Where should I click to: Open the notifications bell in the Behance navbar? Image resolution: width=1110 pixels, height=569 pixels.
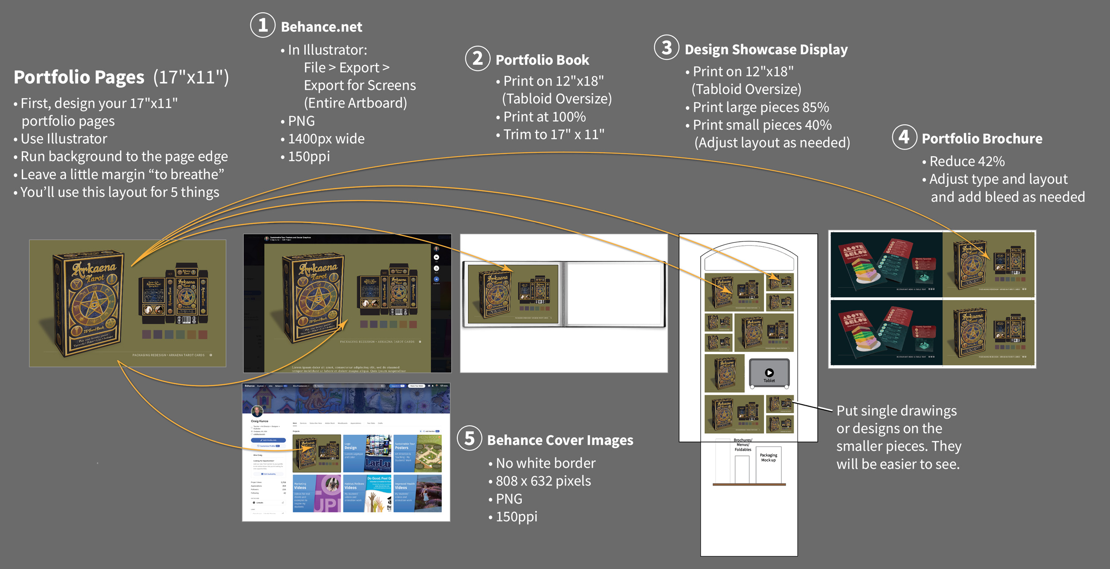coord(432,386)
